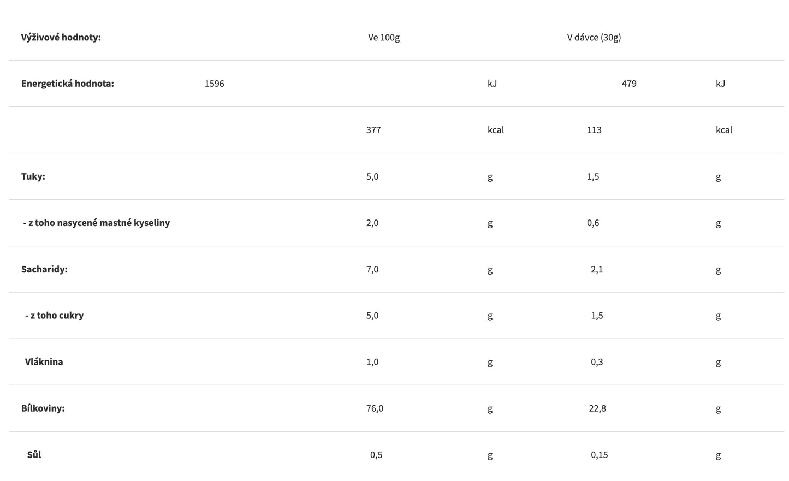Click the 479 energy per serving value

[x=628, y=84]
